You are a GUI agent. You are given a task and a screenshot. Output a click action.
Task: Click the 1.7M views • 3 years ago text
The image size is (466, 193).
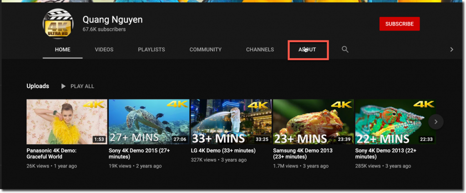click(x=301, y=166)
